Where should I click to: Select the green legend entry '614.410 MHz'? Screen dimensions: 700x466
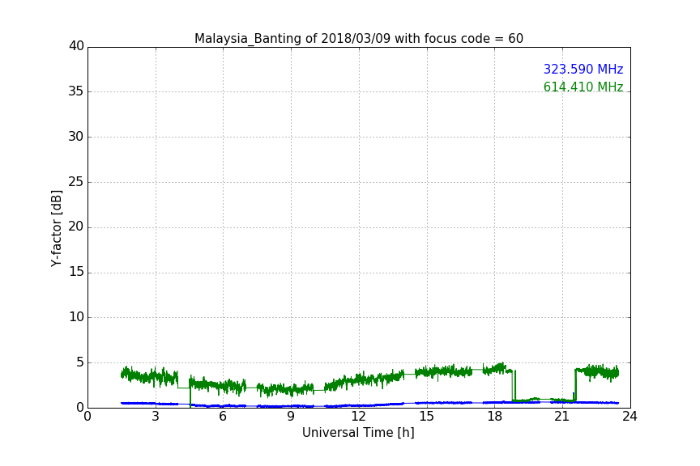click(583, 87)
